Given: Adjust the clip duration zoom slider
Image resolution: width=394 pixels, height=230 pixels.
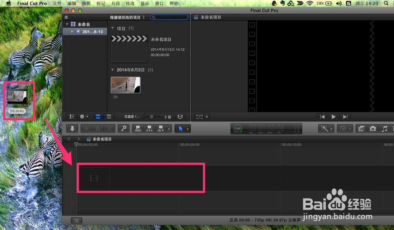Looking at the screenshot, I should point(152,117).
